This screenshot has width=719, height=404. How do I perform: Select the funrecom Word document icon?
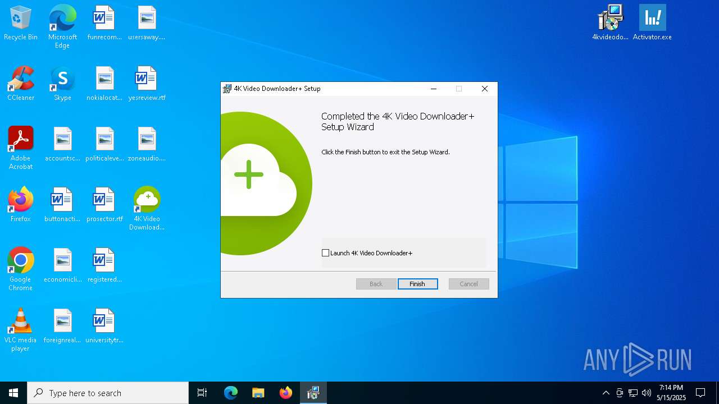104,24
